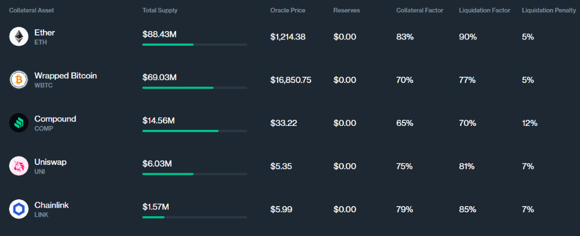Click the Compound supply progress bar
Image resolution: width=580 pixels, height=236 pixels.
[x=195, y=131]
